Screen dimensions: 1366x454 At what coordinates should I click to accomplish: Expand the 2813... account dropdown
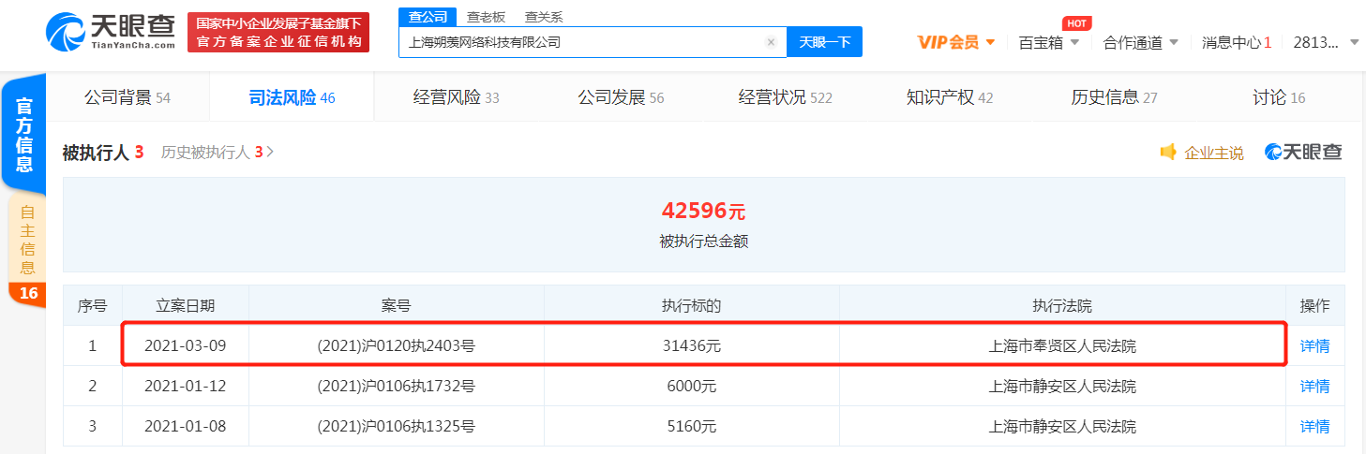click(1326, 42)
